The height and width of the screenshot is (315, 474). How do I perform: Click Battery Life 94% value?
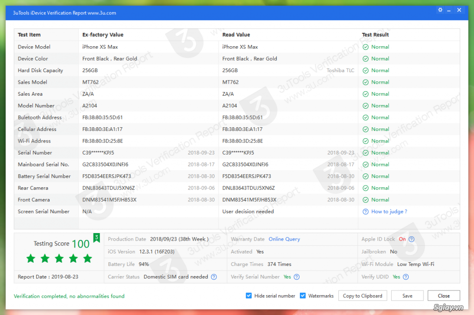[143, 264]
